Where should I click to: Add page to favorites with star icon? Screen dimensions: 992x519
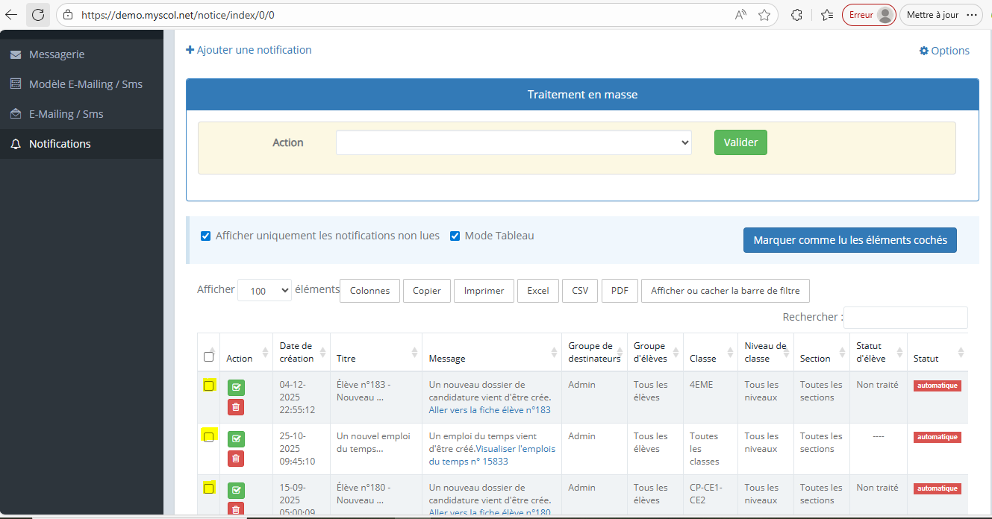764,15
